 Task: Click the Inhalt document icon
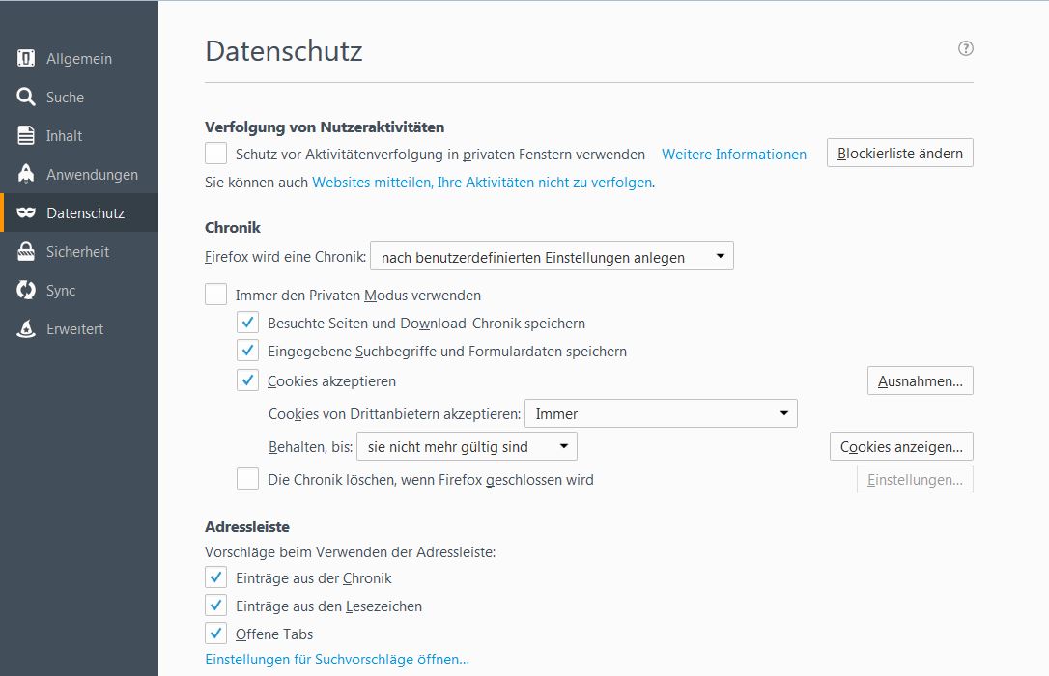[x=26, y=135]
